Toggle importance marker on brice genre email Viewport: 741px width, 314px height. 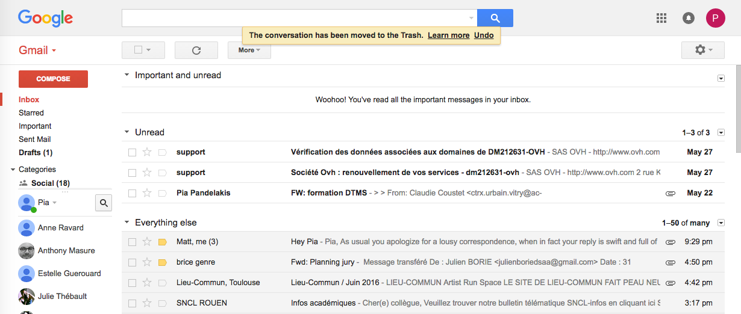(162, 262)
